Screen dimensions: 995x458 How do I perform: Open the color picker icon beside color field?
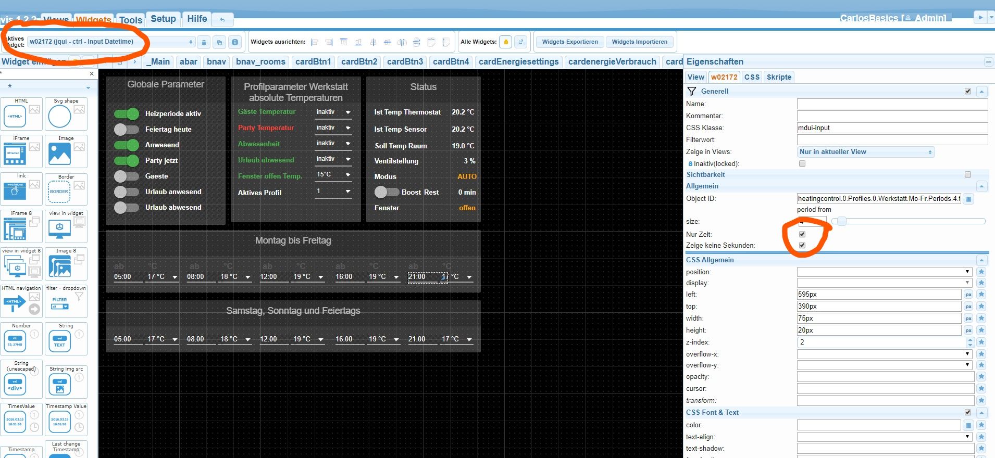point(968,425)
